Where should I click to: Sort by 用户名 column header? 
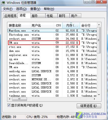(42, 25)
